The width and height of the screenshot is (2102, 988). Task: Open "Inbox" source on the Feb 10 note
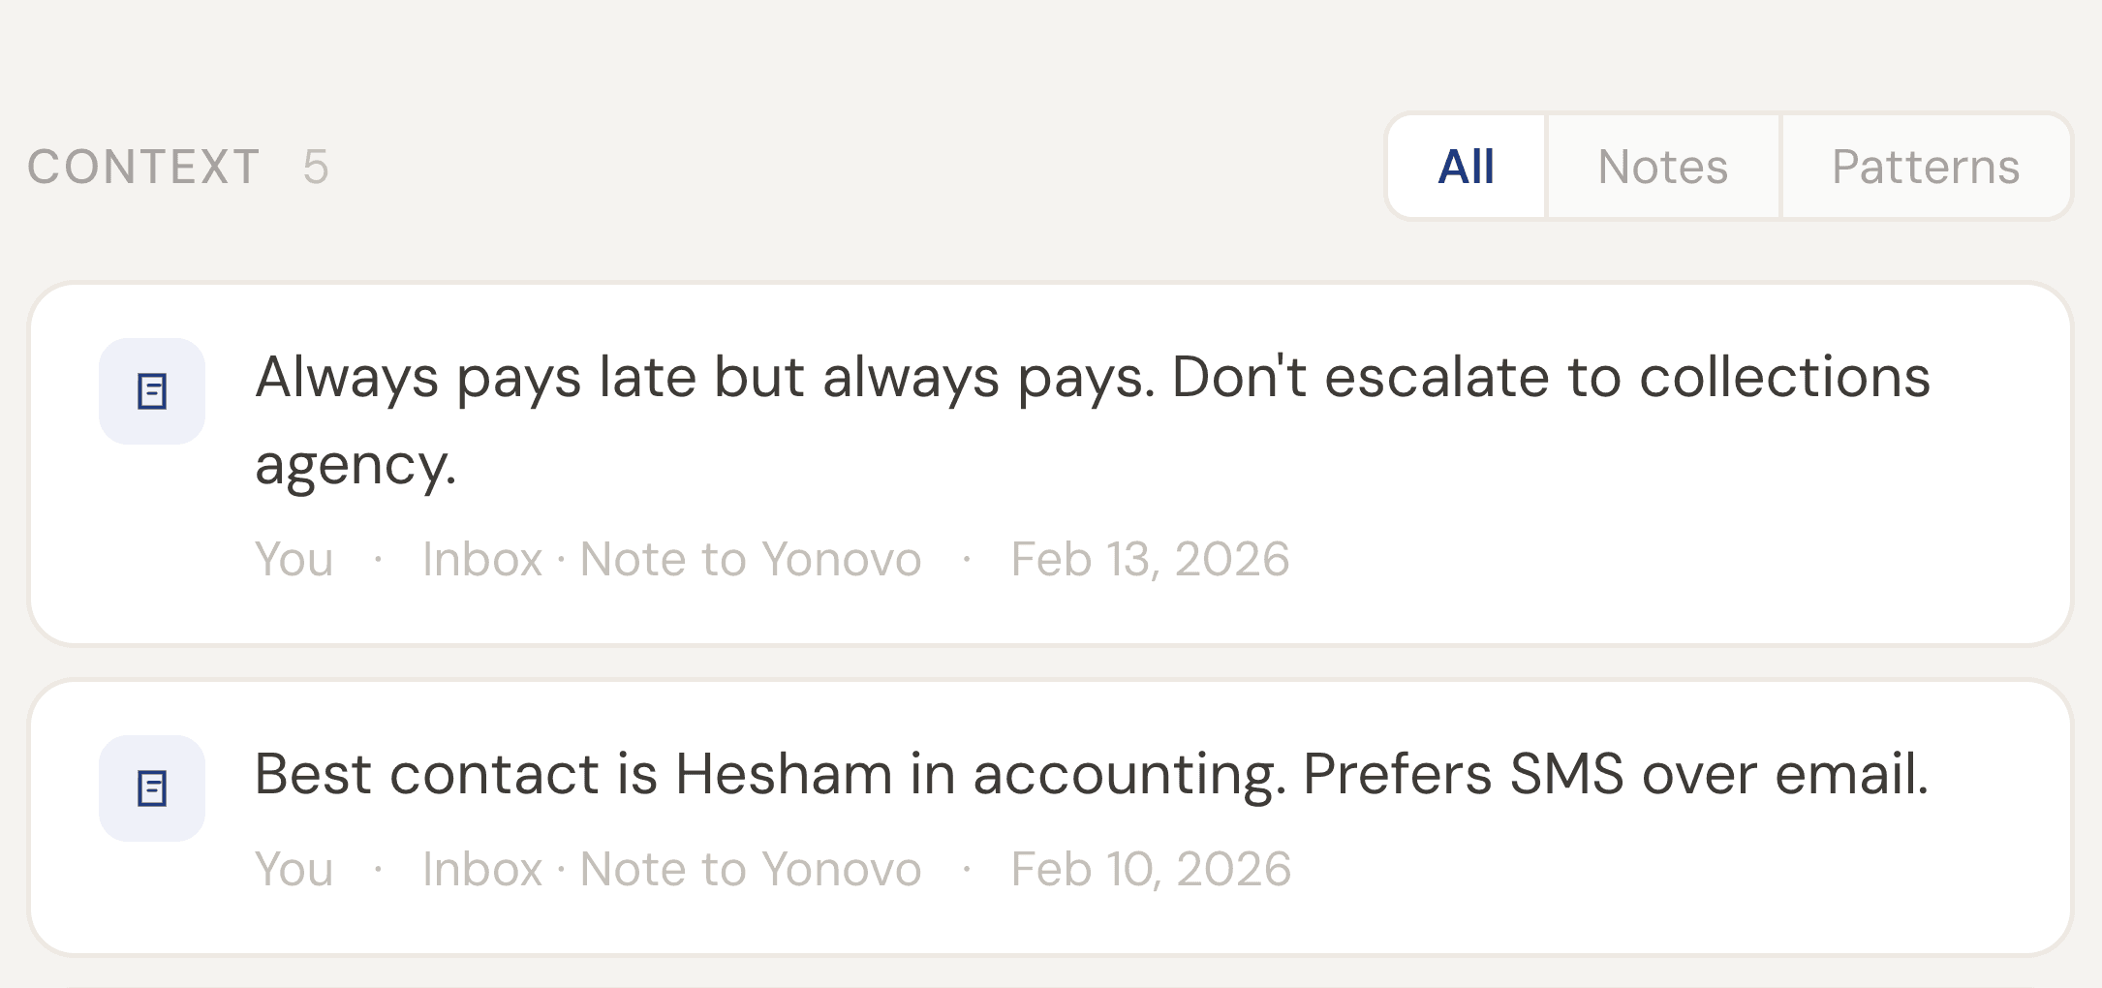pos(481,869)
